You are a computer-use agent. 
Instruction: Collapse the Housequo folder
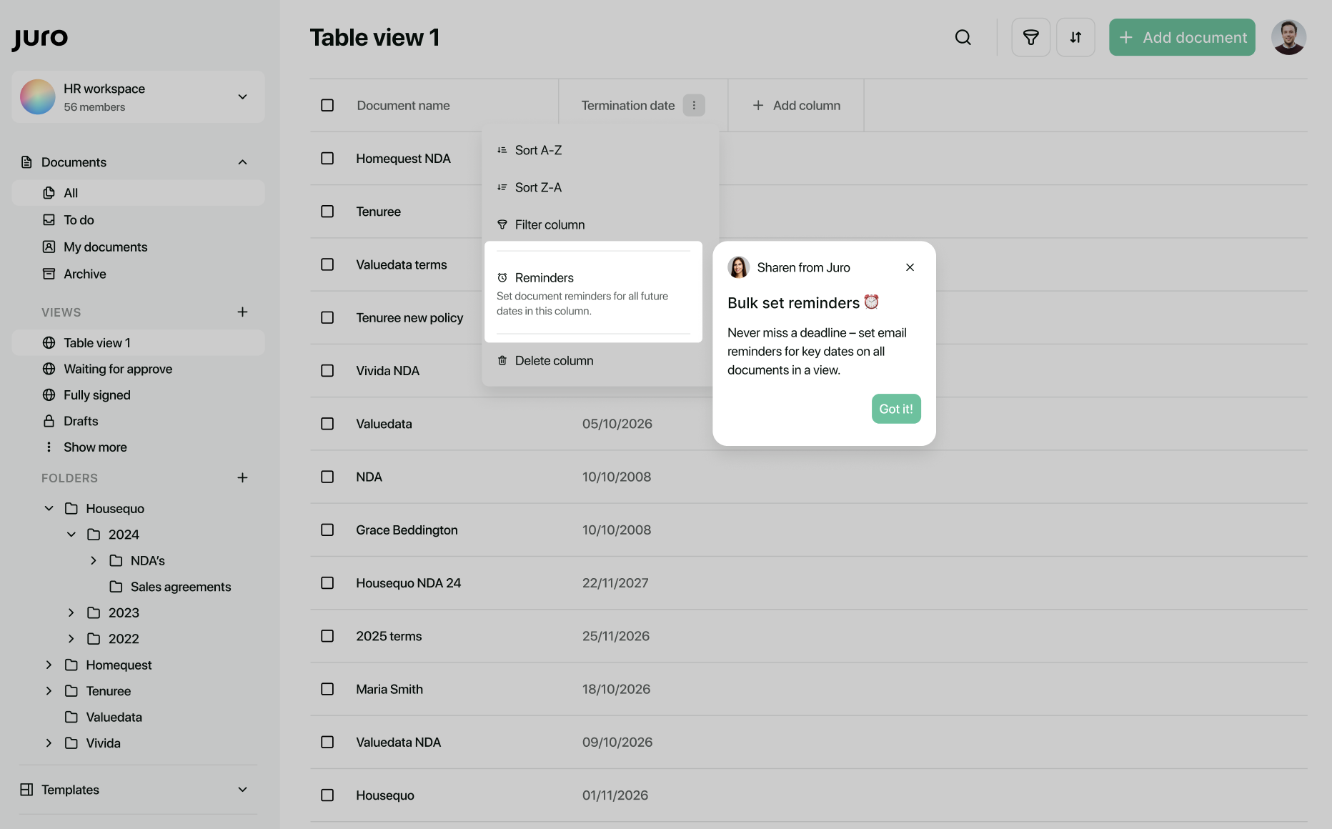point(49,508)
